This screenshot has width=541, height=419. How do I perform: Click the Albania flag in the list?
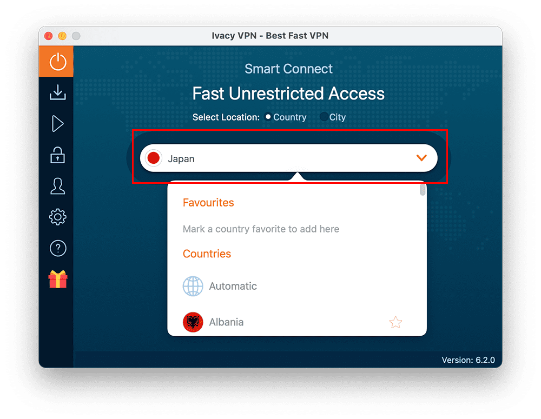point(193,322)
